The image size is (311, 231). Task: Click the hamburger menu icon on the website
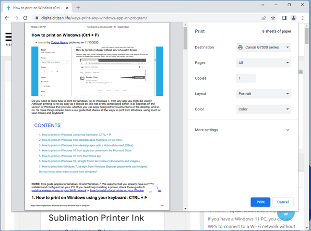[9, 37]
